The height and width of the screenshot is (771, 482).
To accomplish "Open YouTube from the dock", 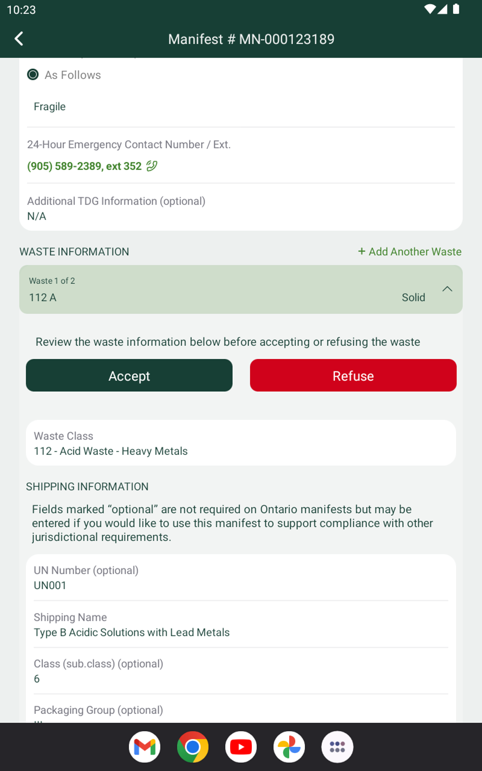I will click(241, 747).
